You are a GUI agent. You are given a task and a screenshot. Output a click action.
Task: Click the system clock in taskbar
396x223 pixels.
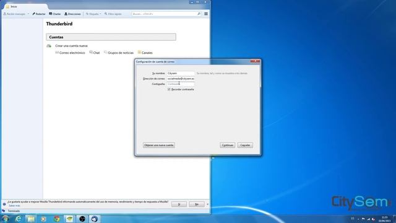coord(384,219)
